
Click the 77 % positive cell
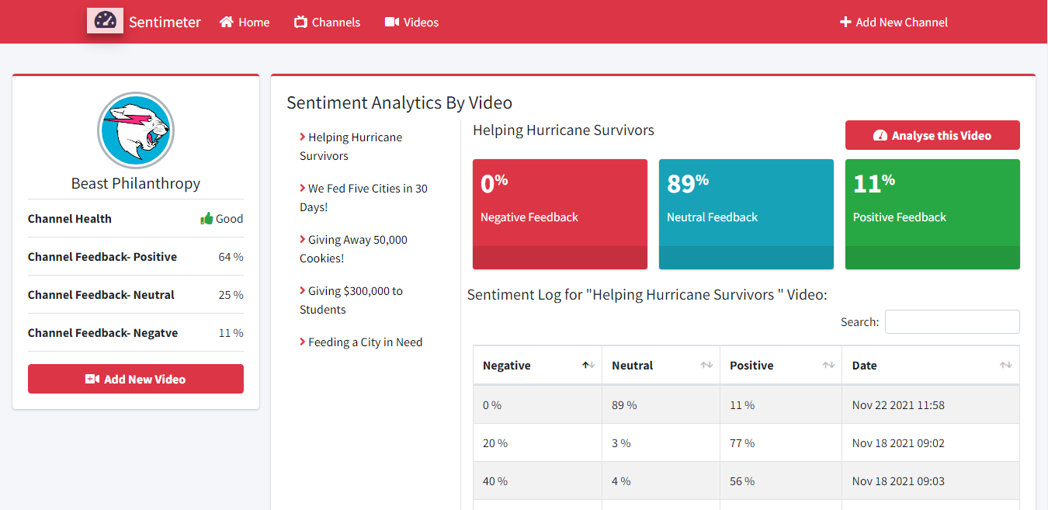(x=781, y=443)
